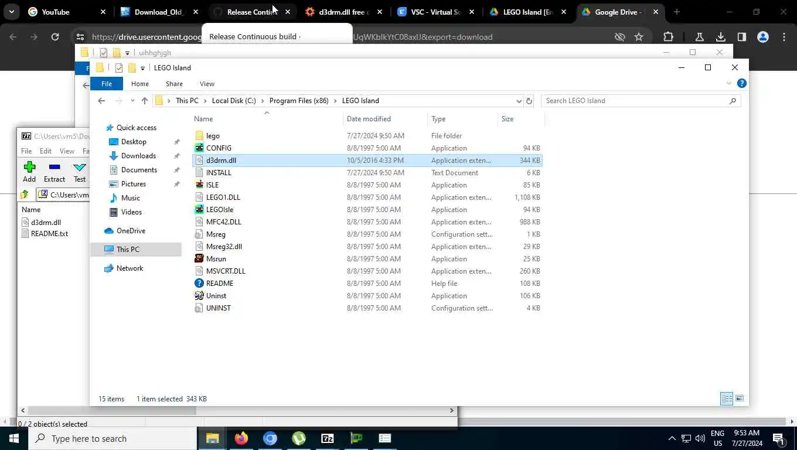Click the 7-Zip Test button
797x450 pixels.
(x=80, y=172)
